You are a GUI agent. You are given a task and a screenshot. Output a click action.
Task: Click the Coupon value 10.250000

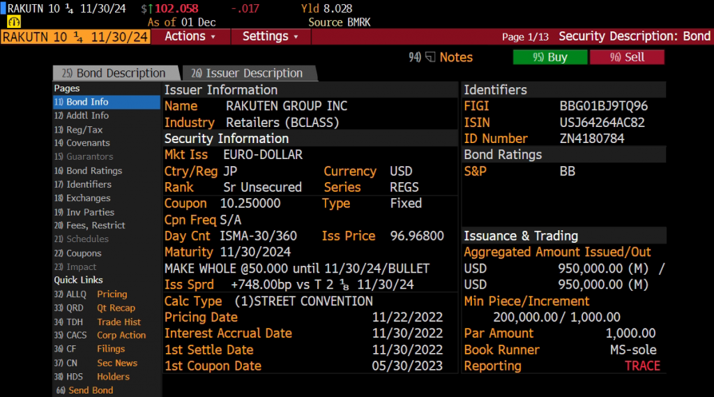click(250, 203)
